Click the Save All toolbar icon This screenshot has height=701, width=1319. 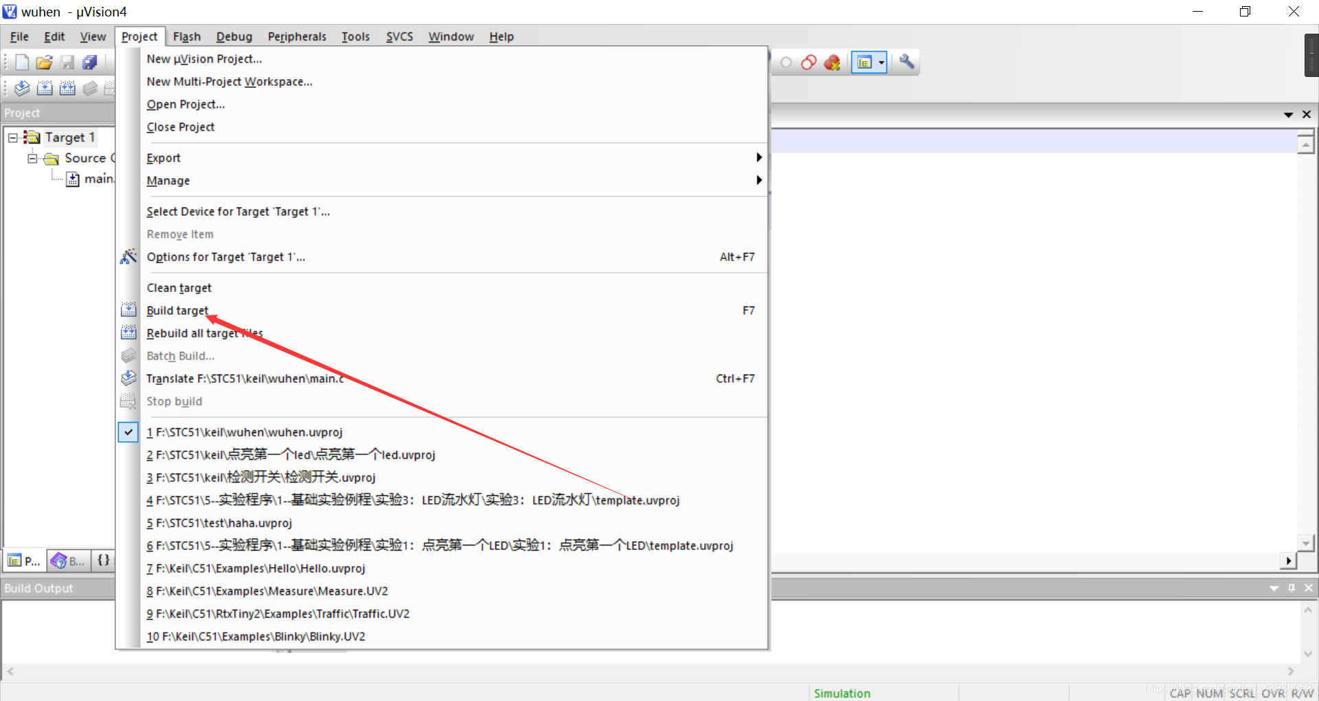point(90,63)
